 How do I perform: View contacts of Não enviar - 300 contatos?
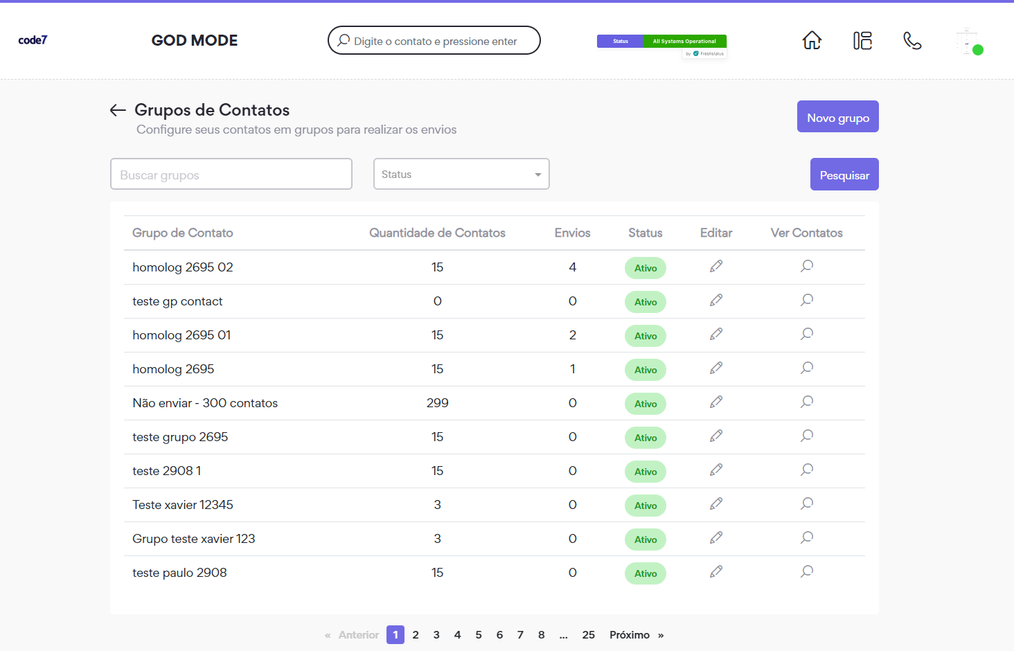807,402
